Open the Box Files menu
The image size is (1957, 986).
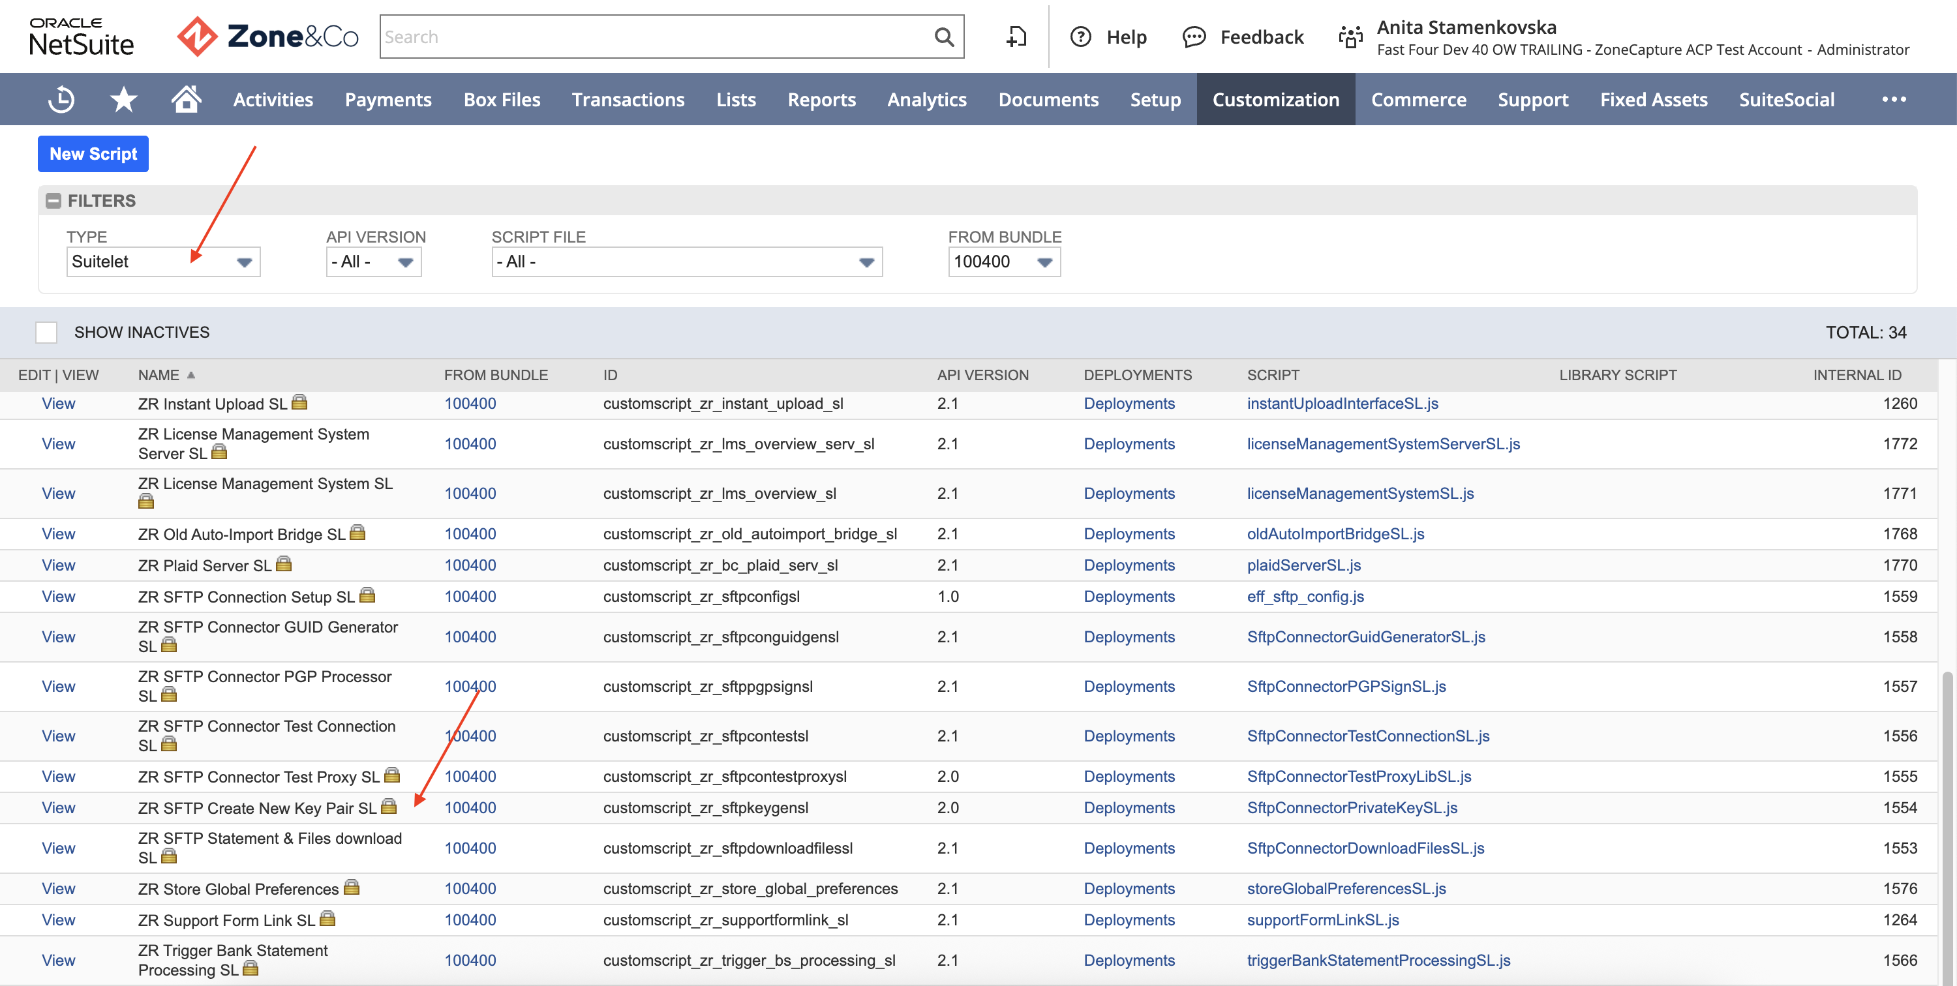(x=502, y=100)
